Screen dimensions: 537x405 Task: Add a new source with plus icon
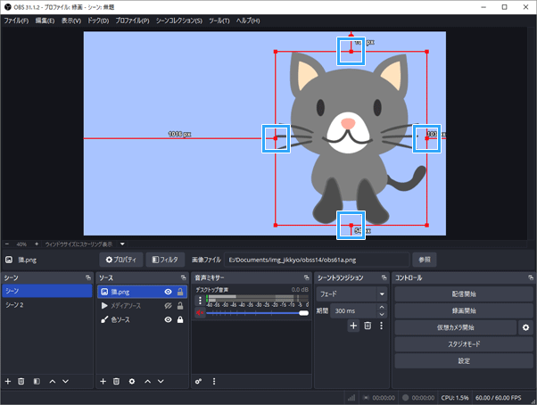pyautogui.click(x=103, y=381)
